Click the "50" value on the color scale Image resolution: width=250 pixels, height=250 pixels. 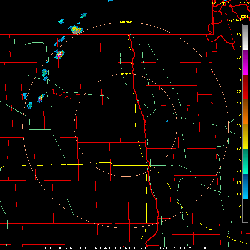tap(239, 103)
